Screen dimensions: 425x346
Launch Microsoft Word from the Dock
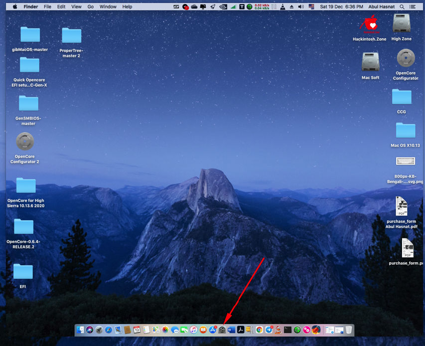pyautogui.click(x=231, y=330)
